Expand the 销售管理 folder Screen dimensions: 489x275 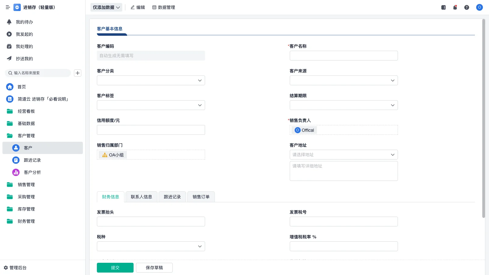click(42, 185)
